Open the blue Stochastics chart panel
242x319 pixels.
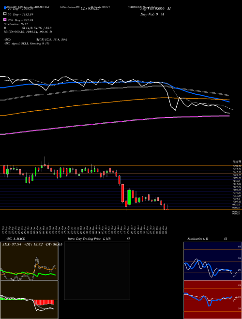tap(212, 261)
